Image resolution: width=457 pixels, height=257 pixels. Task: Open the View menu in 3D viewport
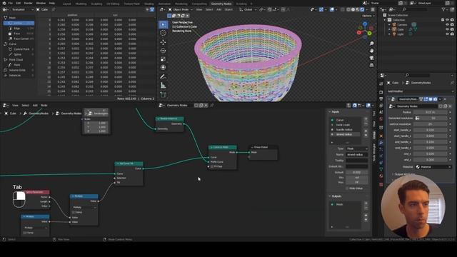point(199,9)
